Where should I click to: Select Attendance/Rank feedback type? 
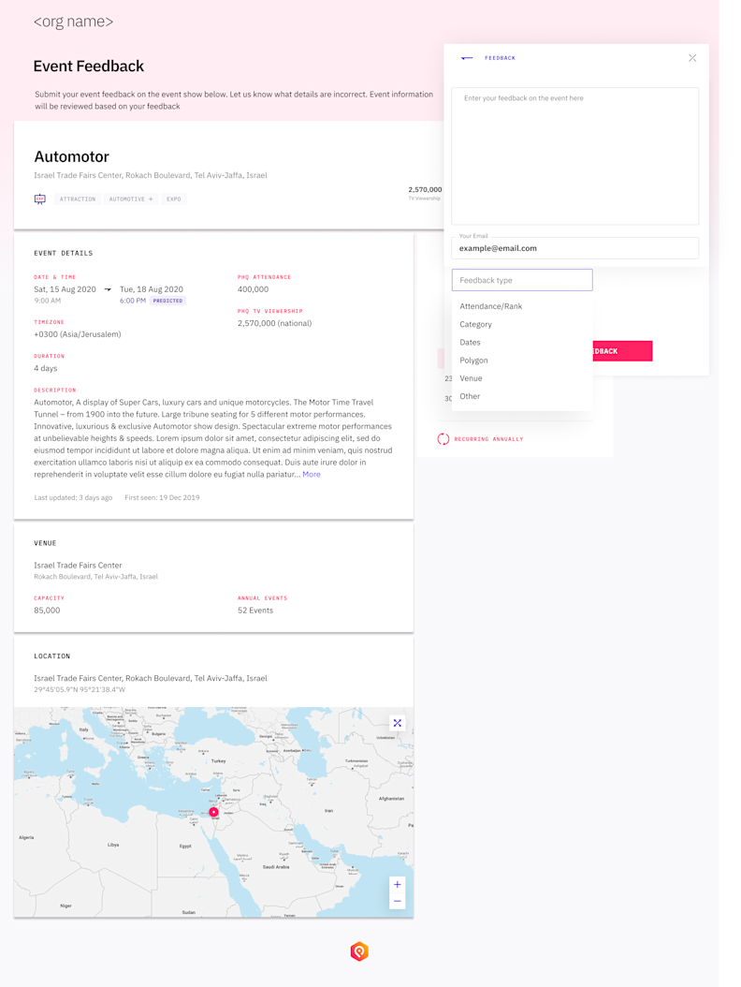pyautogui.click(x=490, y=306)
